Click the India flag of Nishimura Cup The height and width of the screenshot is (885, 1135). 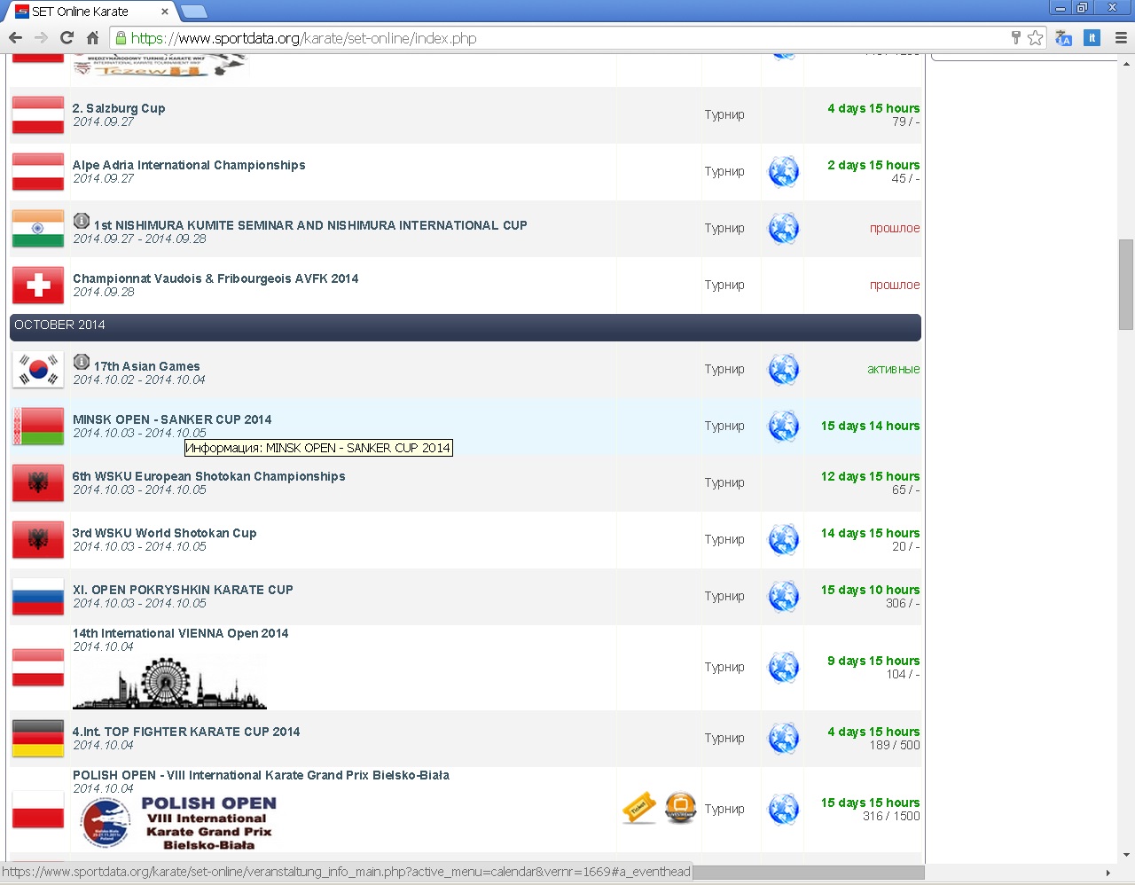tap(38, 229)
